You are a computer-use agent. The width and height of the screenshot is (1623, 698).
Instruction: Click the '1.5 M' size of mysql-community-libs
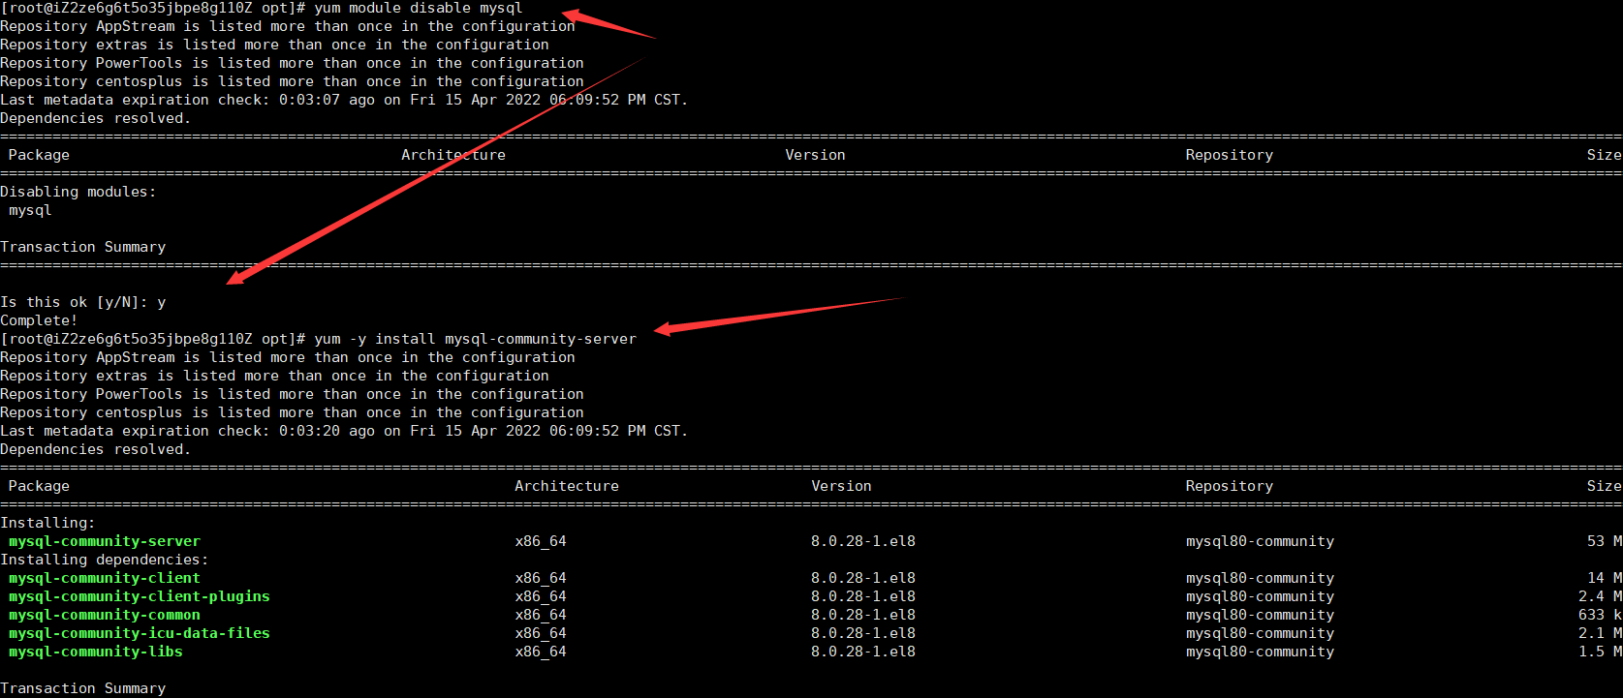point(1600,652)
